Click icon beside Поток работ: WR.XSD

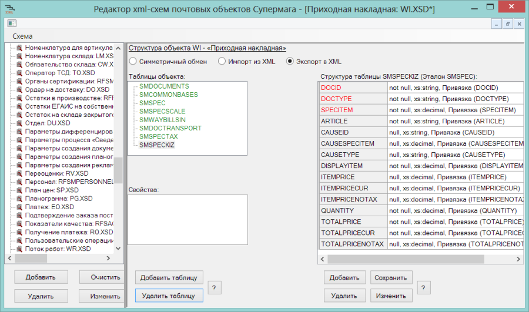click(19, 249)
